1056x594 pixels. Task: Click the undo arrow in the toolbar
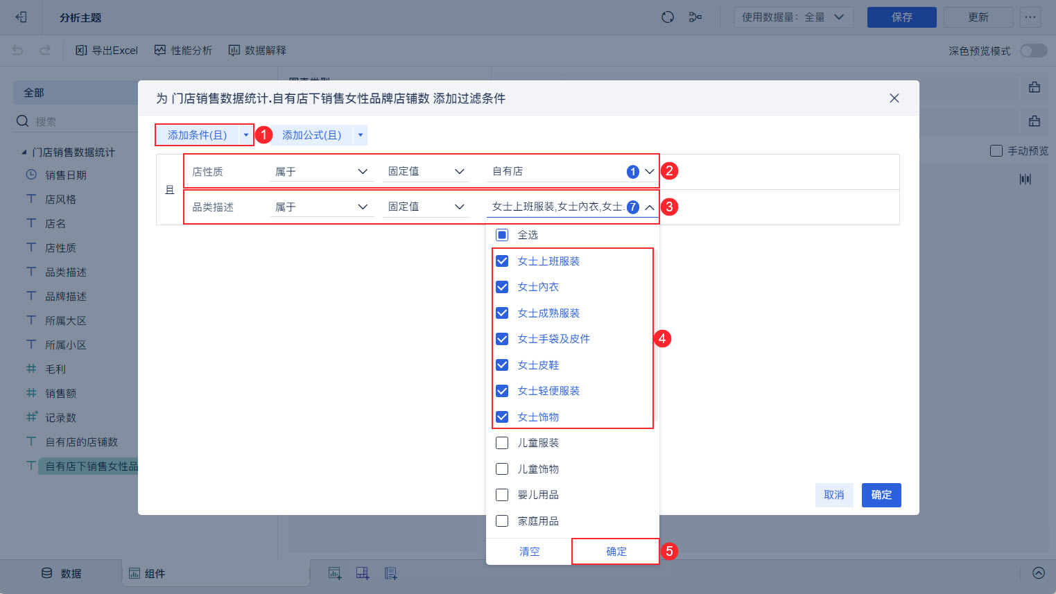pyautogui.click(x=18, y=50)
